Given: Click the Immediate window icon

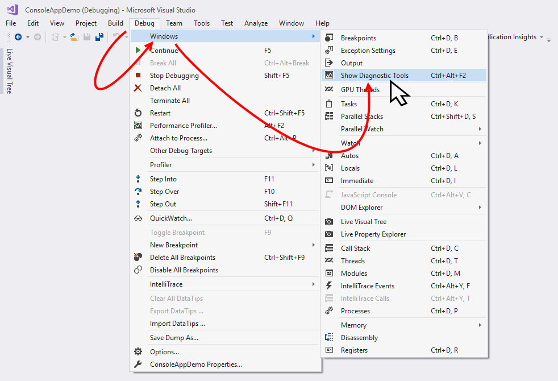Looking at the screenshot, I should click(x=329, y=180).
